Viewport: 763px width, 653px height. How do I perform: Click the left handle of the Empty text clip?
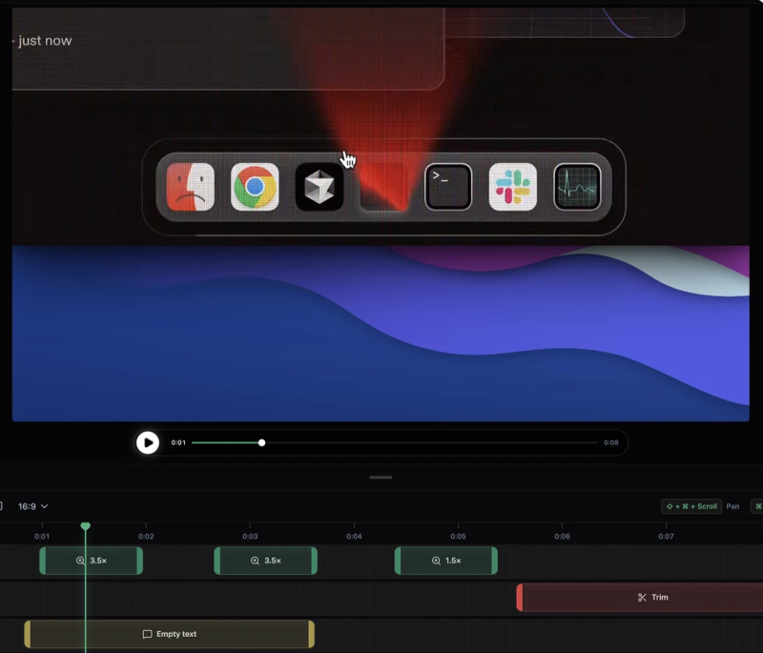(28, 634)
